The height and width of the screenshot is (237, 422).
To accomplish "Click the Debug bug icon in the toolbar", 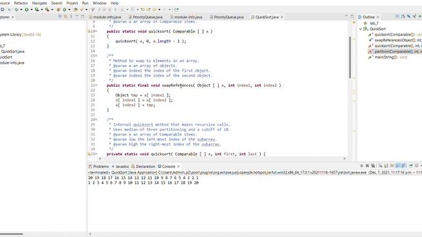I will pos(16,9).
